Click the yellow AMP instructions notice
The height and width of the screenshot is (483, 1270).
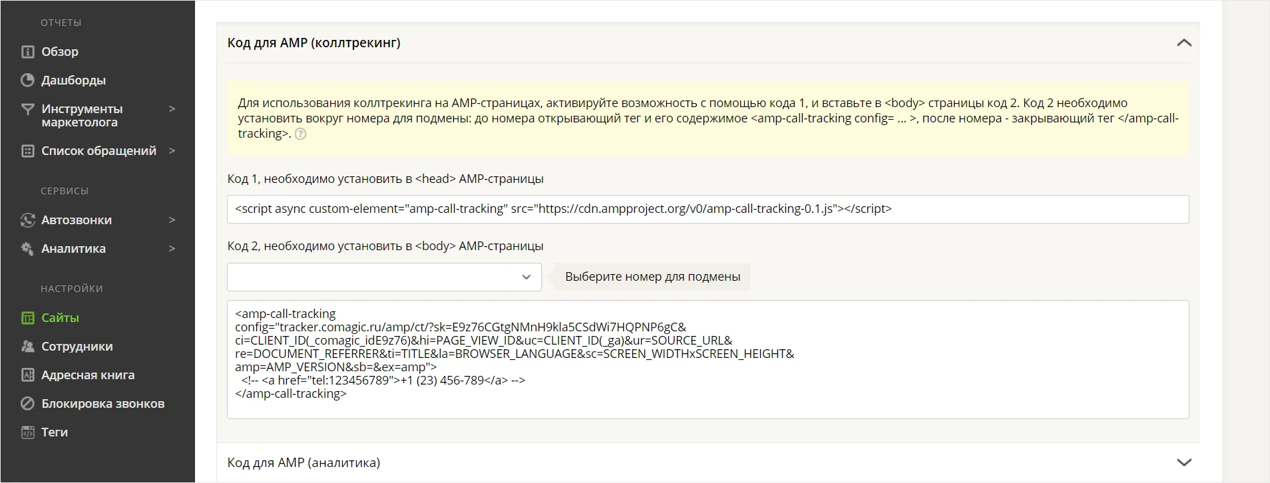pos(708,118)
